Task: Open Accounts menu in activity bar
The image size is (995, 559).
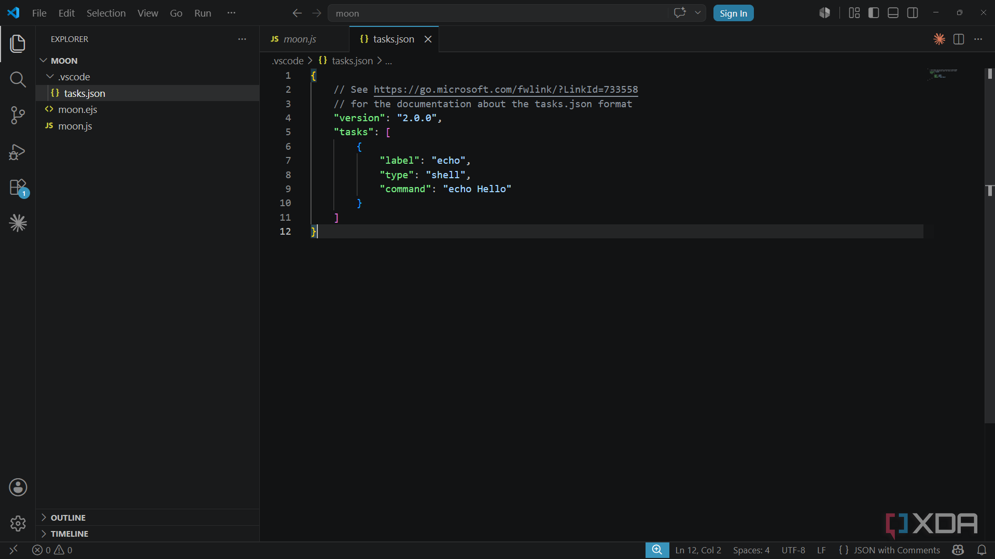Action: pyautogui.click(x=18, y=488)
